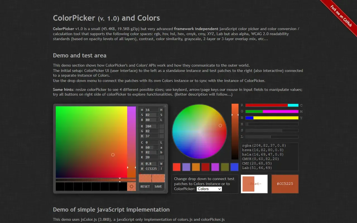
Task: Pick the magenta-violet test patch swatch
Action: [x=215, y=167]
